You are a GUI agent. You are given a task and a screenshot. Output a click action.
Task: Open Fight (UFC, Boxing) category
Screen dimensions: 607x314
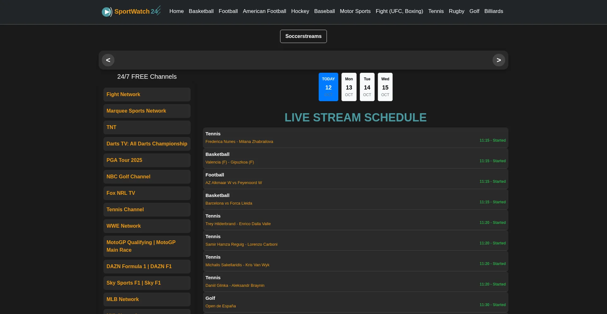click(399, 11)
